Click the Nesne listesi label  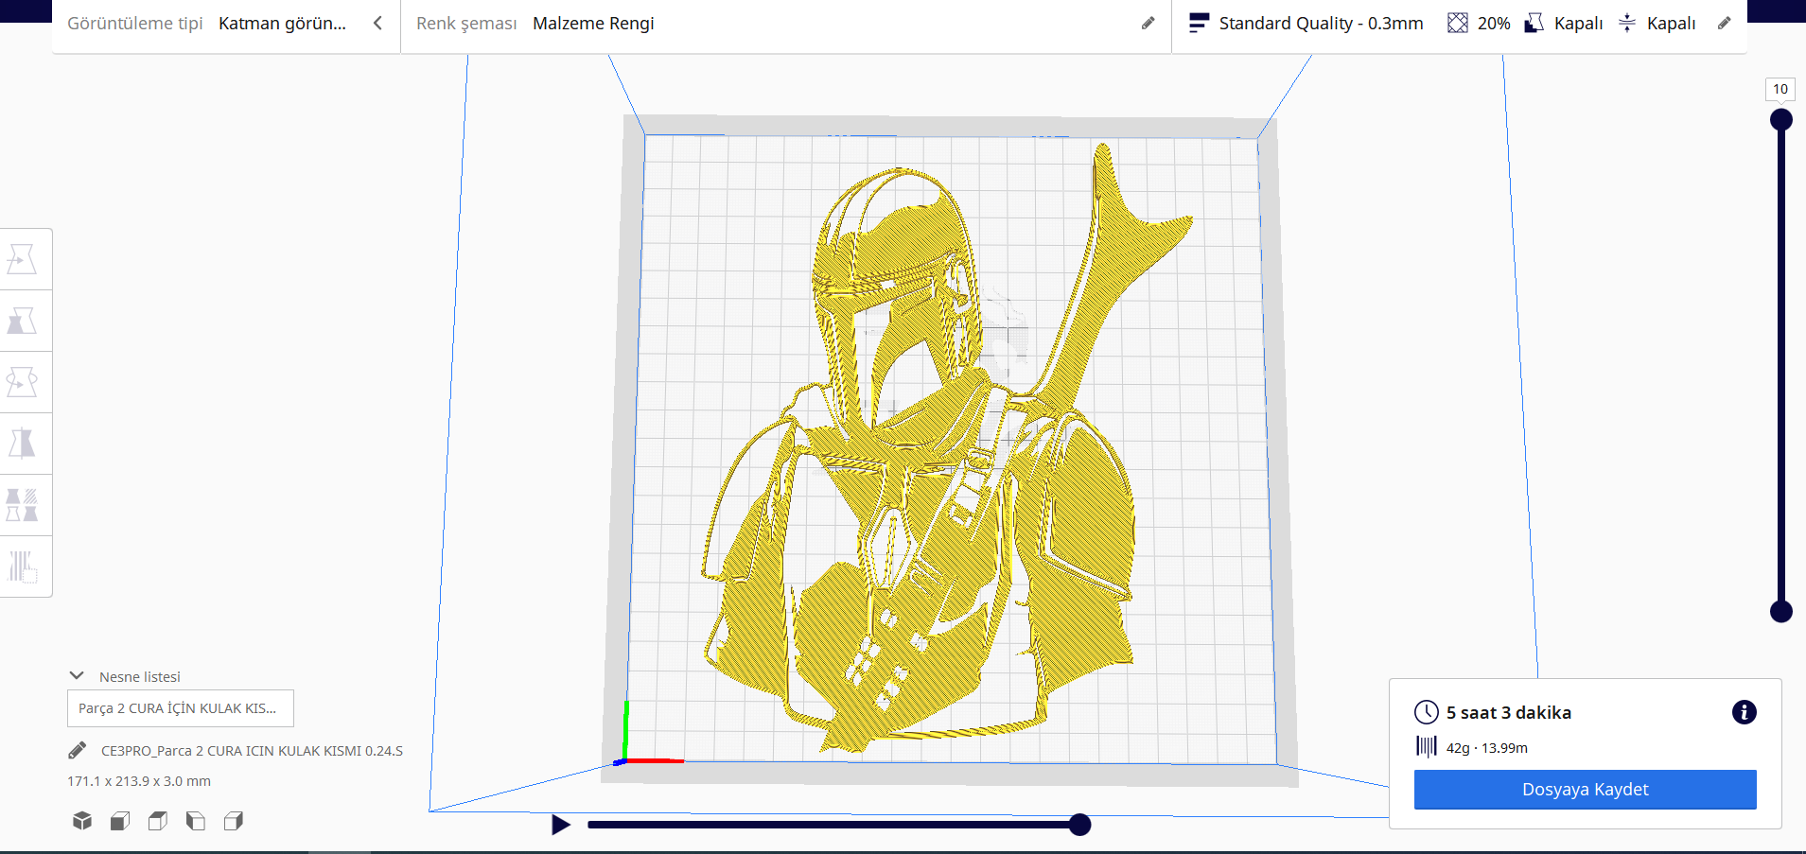coord(140,677)
